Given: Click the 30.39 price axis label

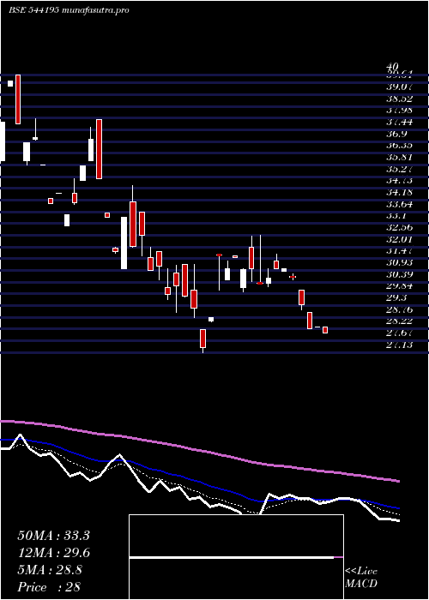Looking at the screenshot, I should (399, 275).
